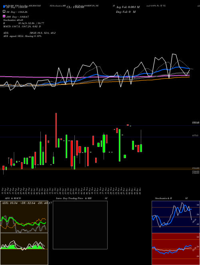Viewport: 200px width, 265px height.
Task: Select the '200 Day = 1160.67' legend text
Action: (18, 17)
